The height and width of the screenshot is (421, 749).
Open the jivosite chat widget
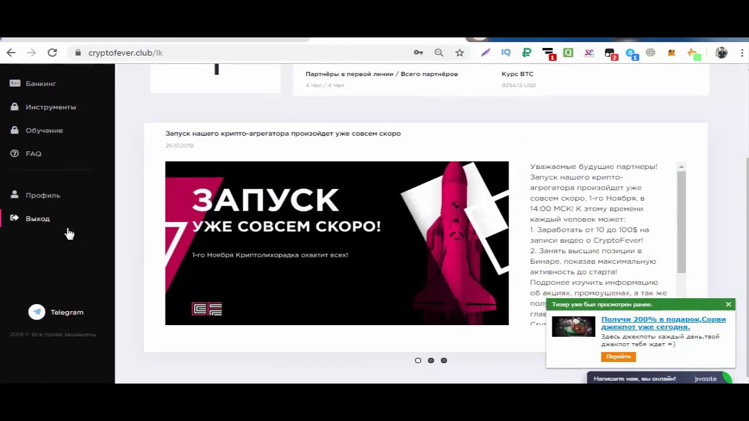[659, 379]
